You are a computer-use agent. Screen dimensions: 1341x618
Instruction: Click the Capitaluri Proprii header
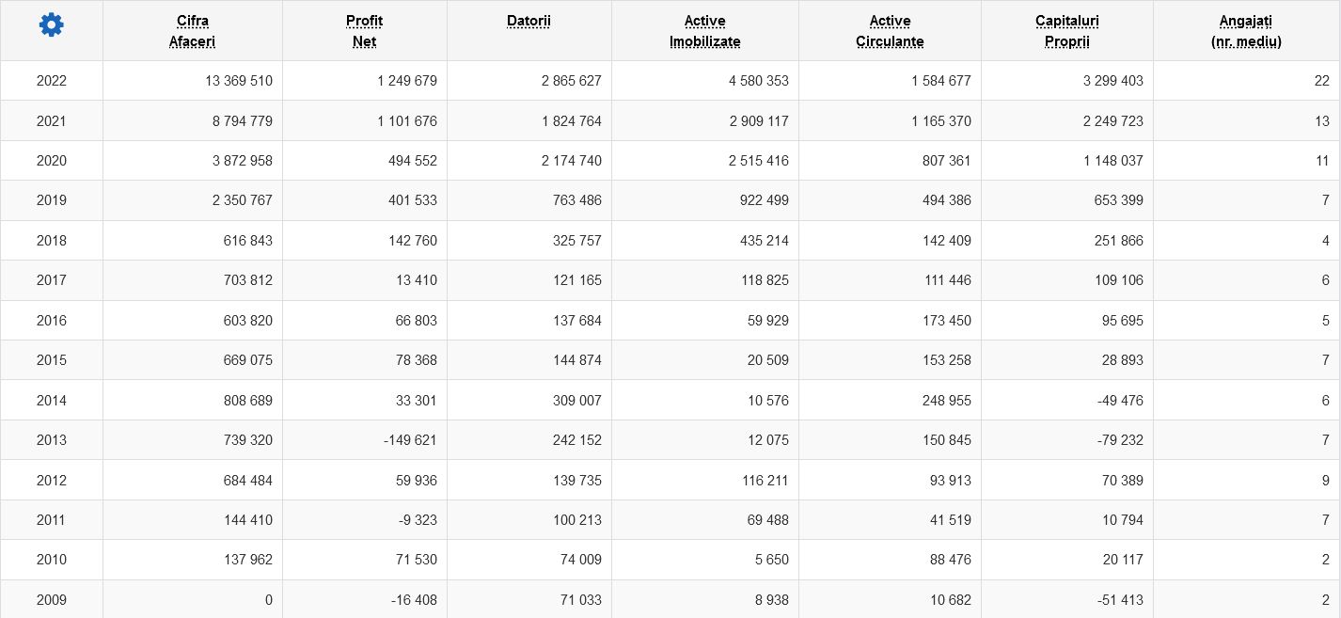click(x=1066, y=31)
